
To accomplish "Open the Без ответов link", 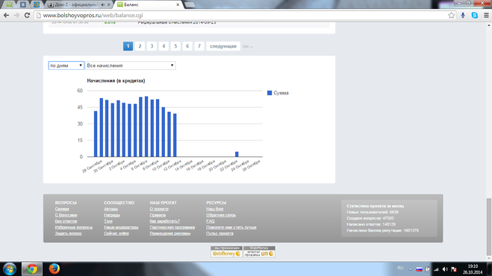I will (x=66, y=221).
